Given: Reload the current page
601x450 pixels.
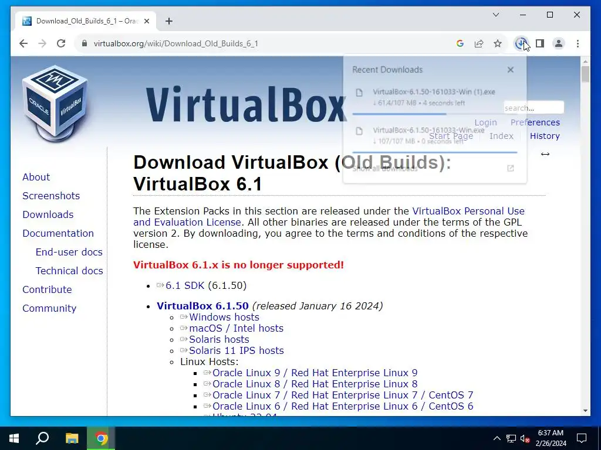Looking at the screenshot, I should pos(61,43).
